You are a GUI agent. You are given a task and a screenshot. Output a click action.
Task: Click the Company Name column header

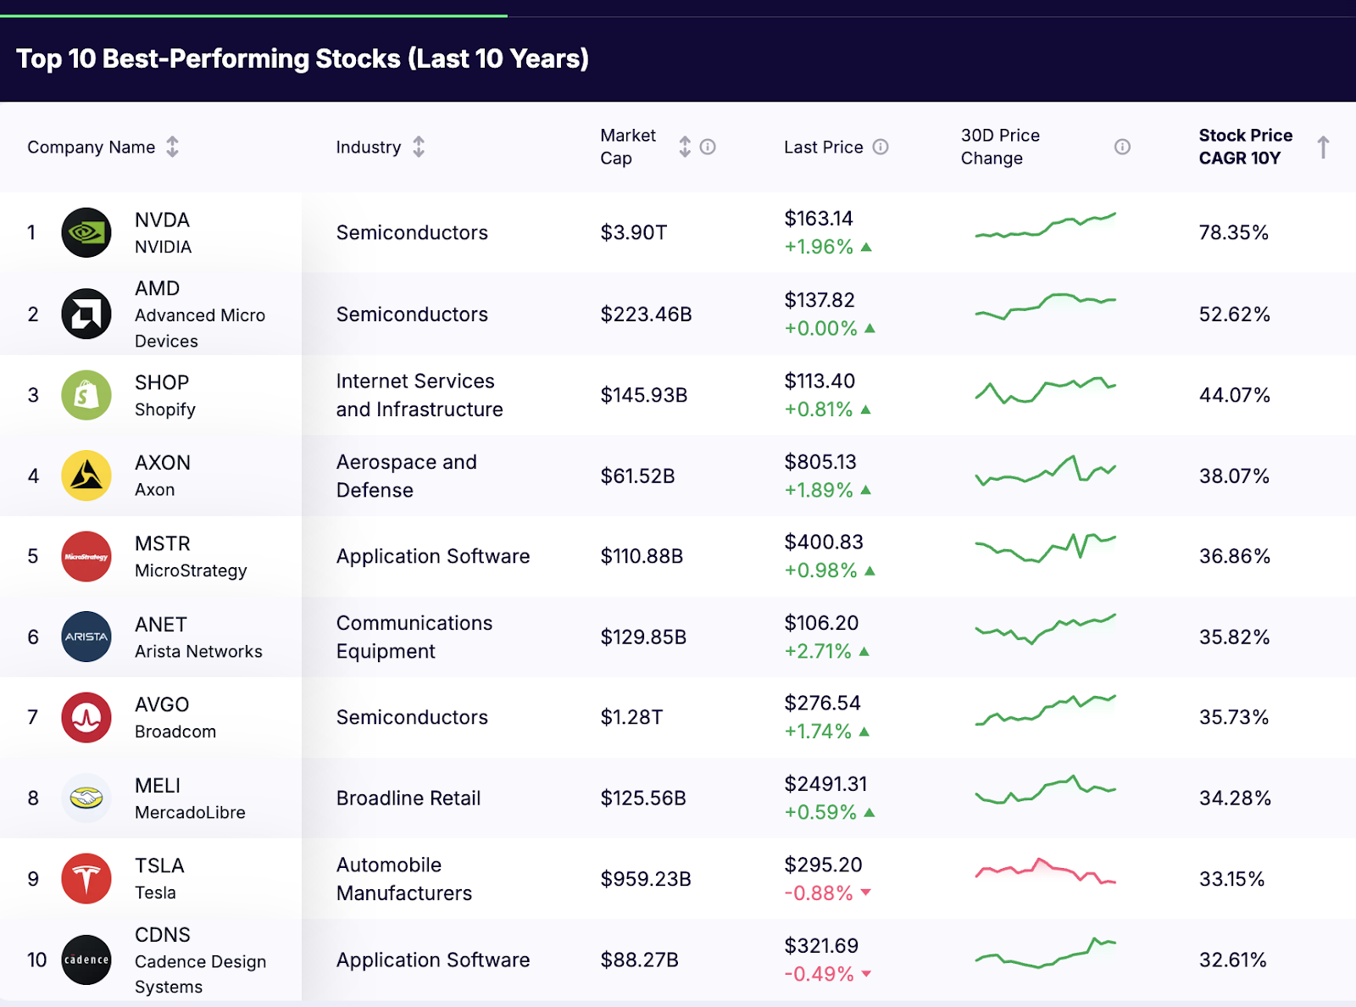point(91,147)
